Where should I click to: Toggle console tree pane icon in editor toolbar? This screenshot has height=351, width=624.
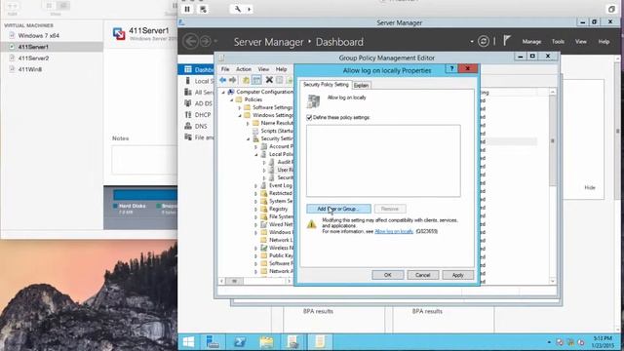[x=256, y=80]
